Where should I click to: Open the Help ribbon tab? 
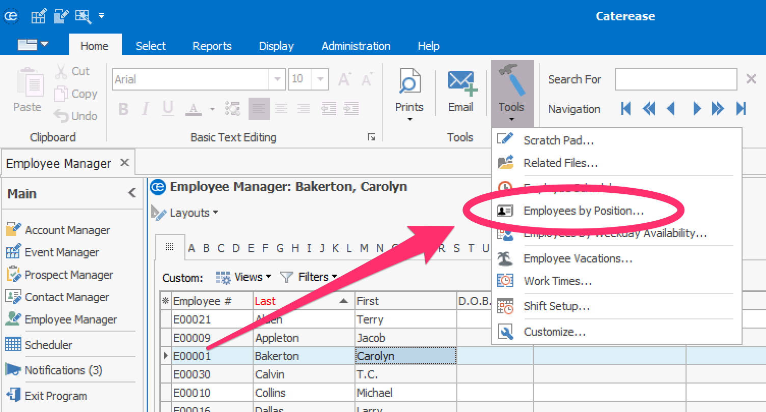[x=428, y=46]
